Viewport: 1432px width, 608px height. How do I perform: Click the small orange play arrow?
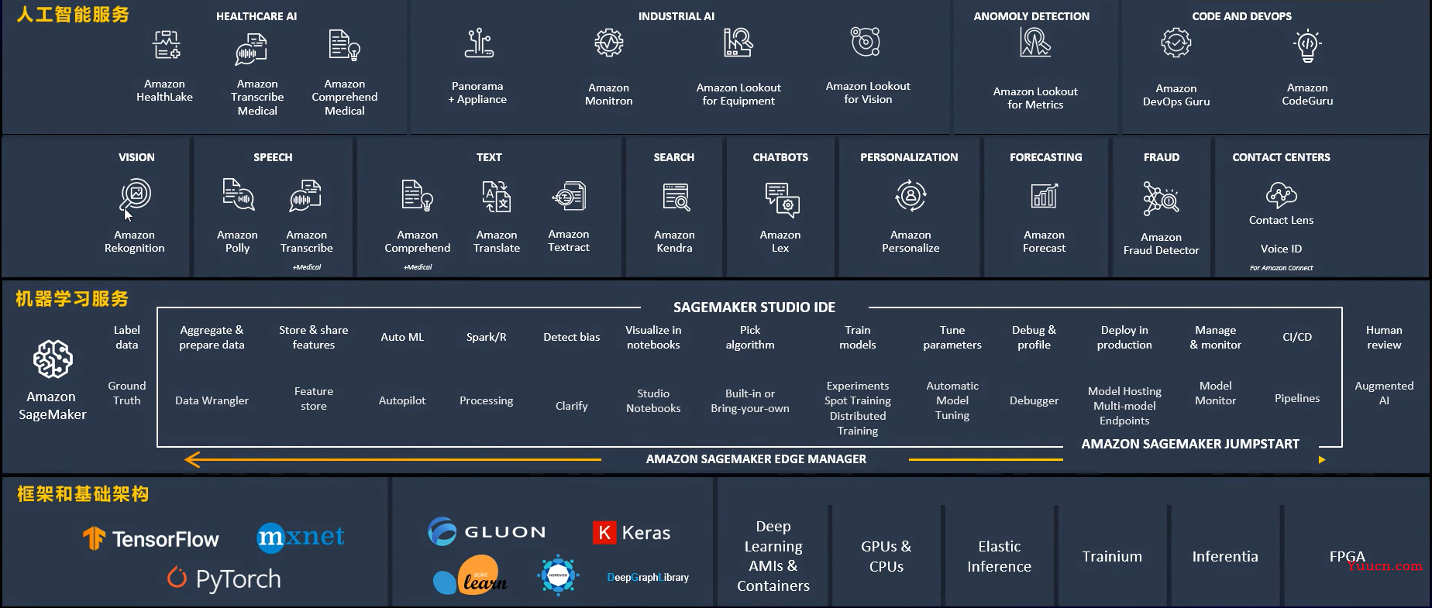click(1322, 460)
